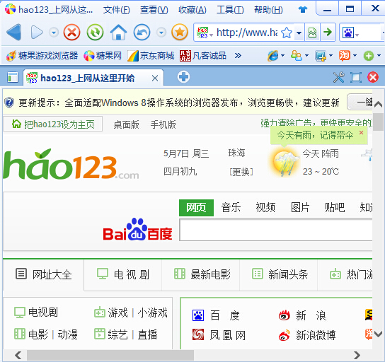Click the green page compatibility icon in address bar
This screenshot has width=385, height=362.
tap(312, 33)
